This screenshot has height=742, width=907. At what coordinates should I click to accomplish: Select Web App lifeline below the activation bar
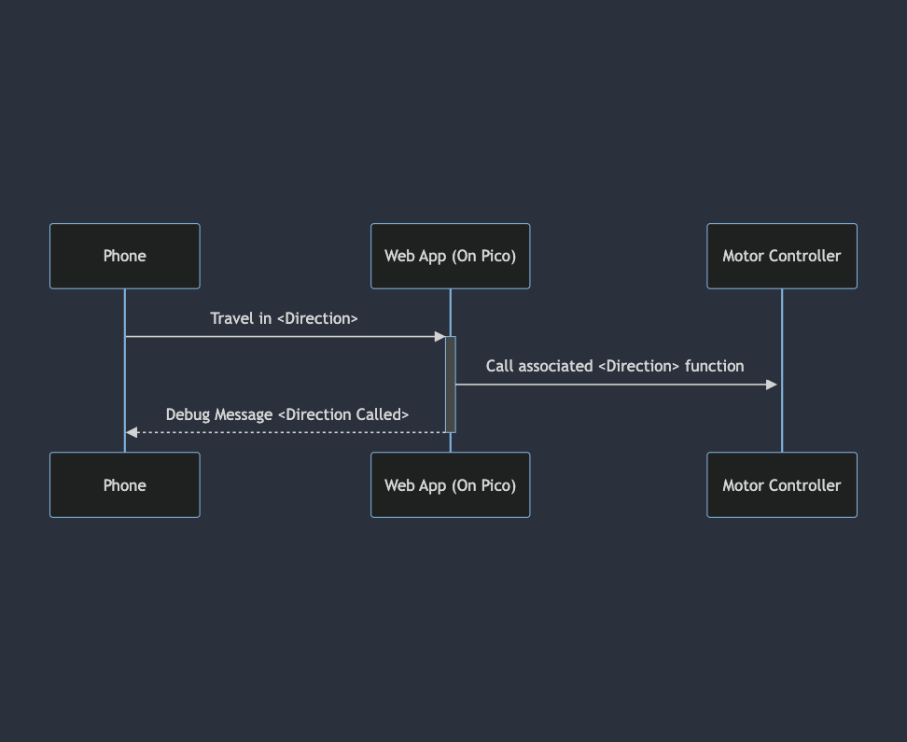point(451,442)
